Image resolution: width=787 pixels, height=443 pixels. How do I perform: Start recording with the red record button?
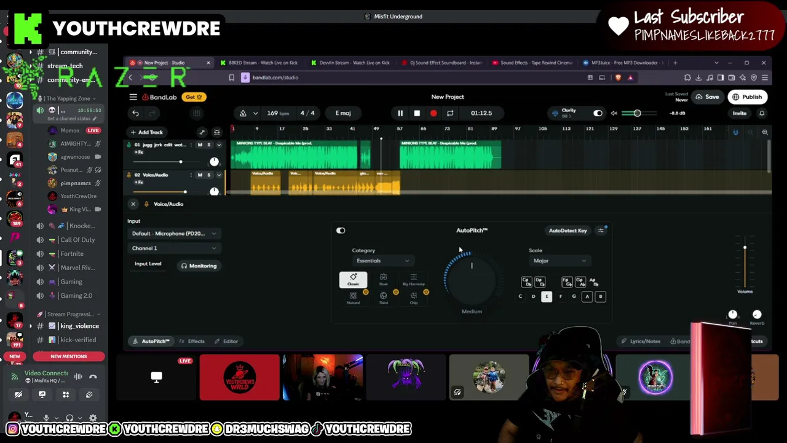(x=433, y=113)
